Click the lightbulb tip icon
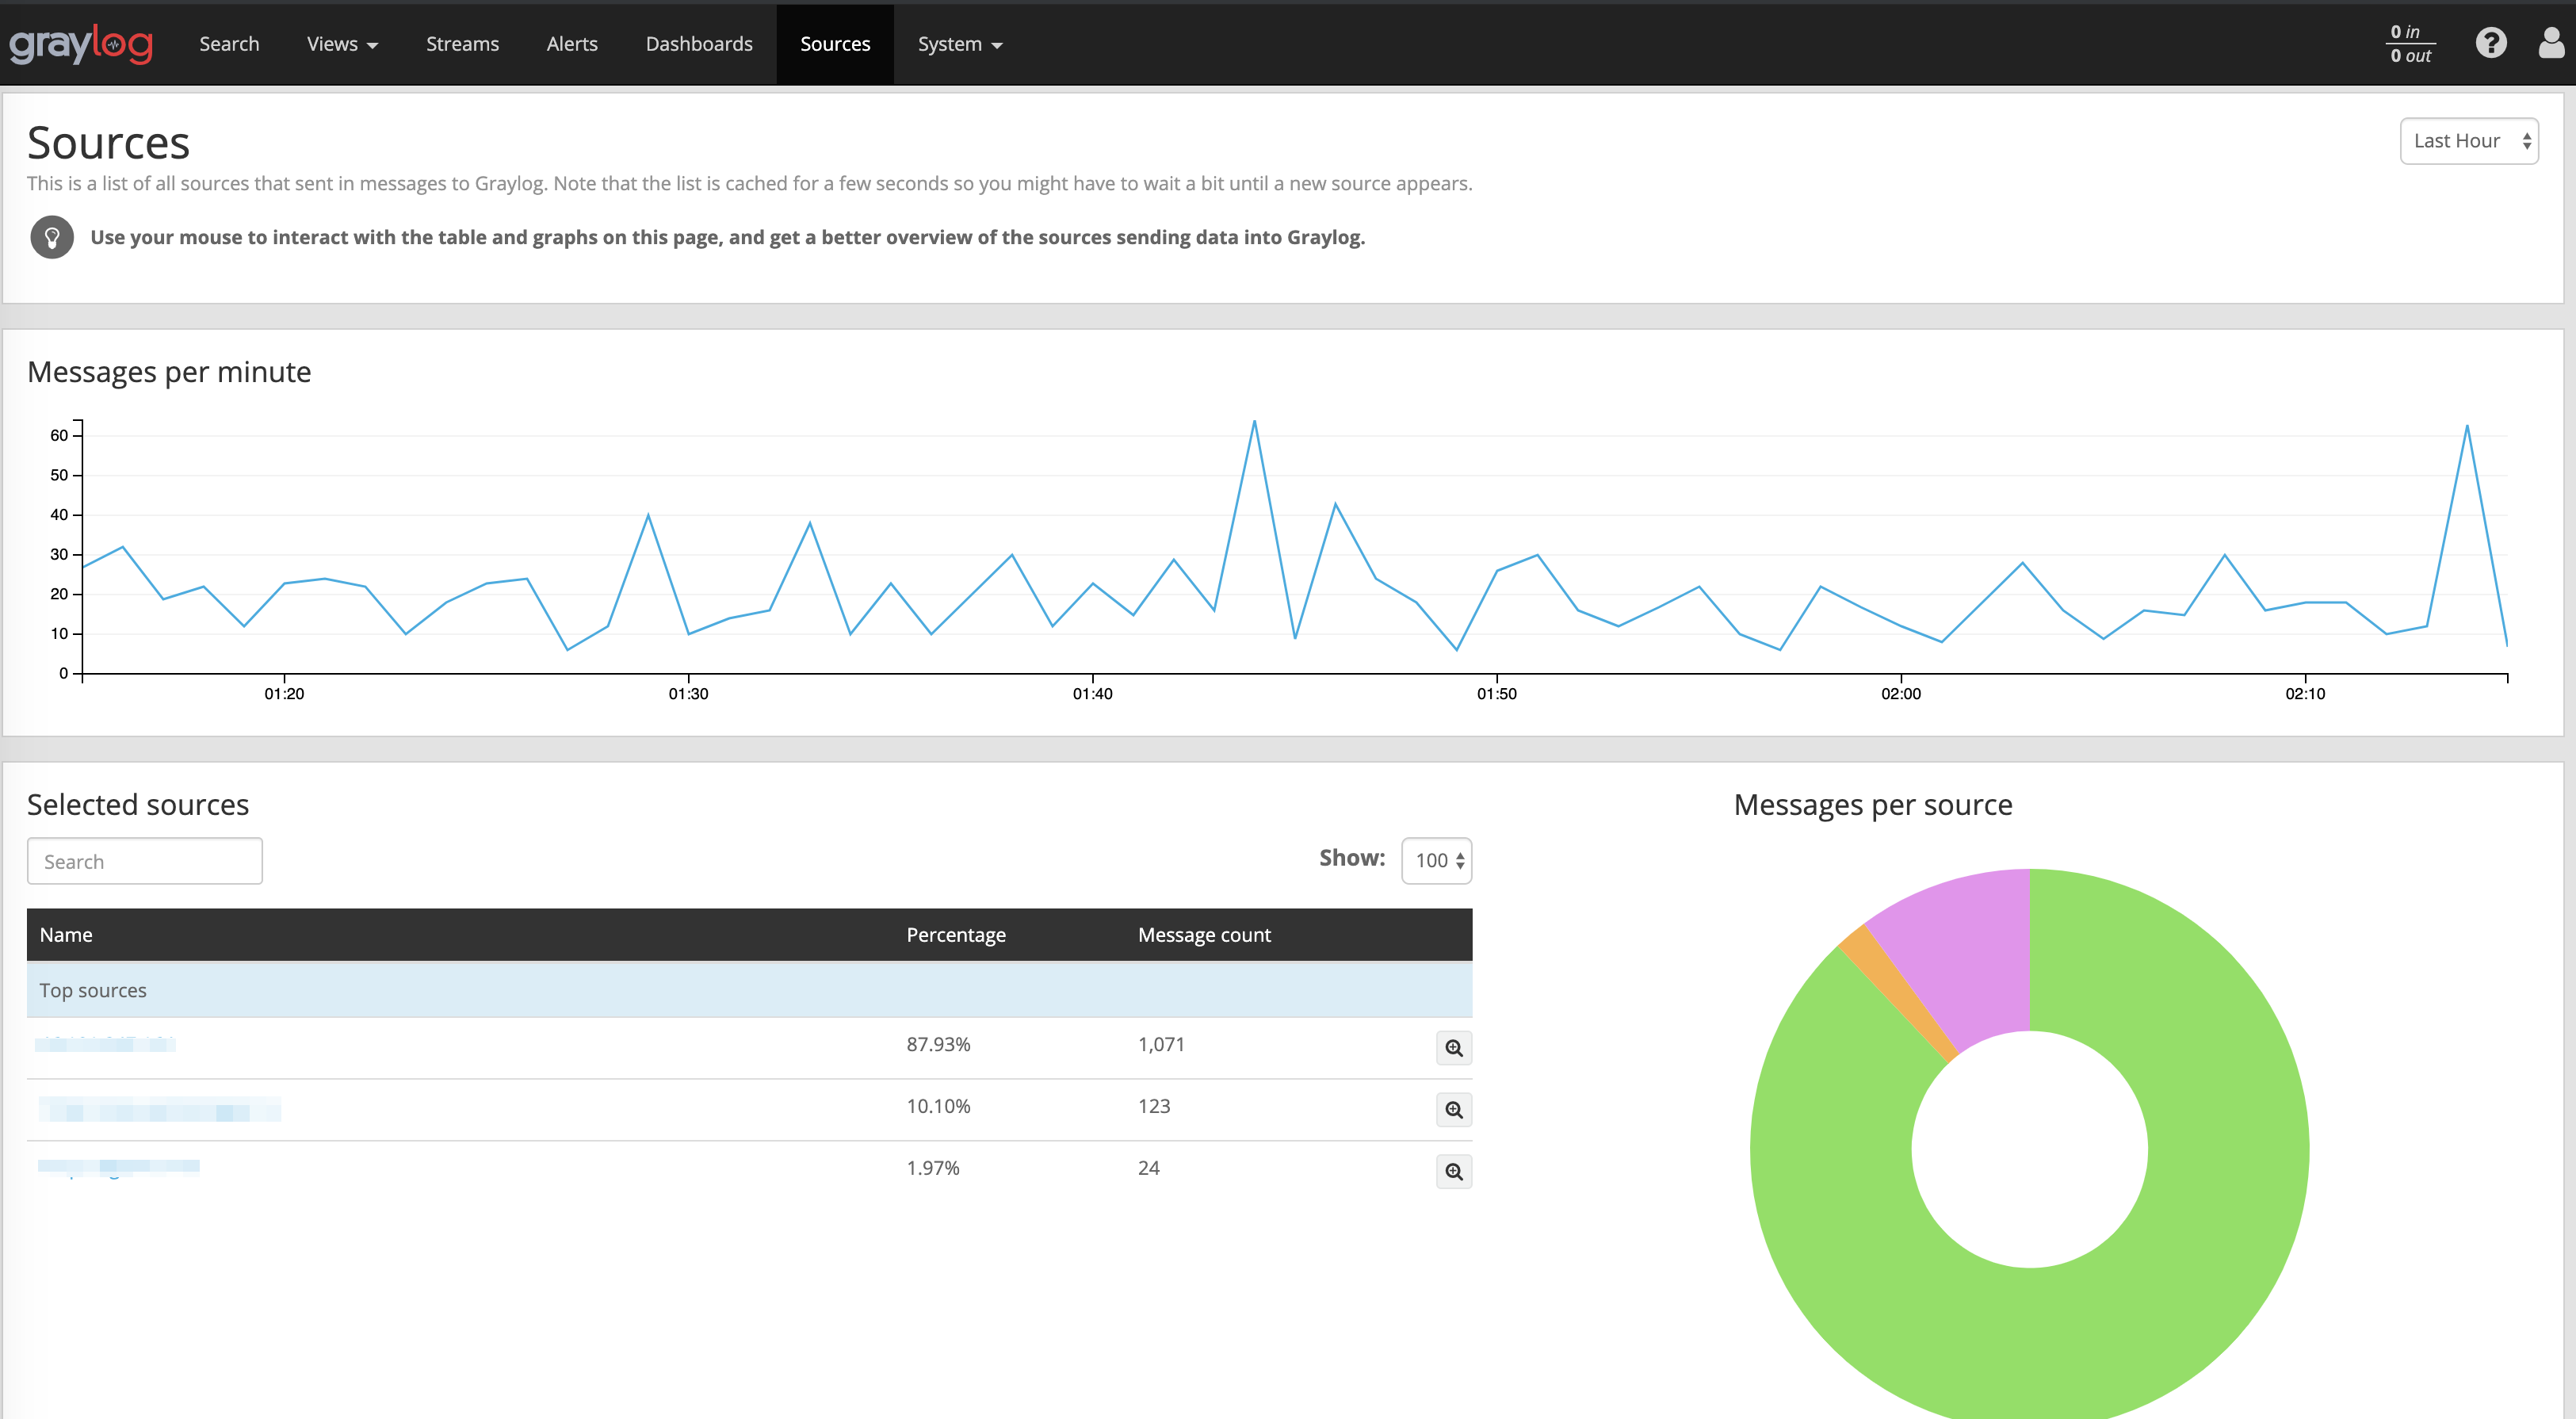The image size is (2576, 1419). pyautogui.click(x=51, y=237)
